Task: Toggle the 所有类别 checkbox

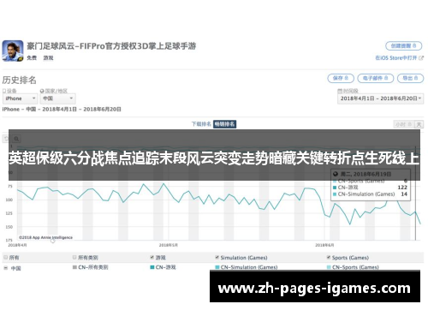Action: 74,258
